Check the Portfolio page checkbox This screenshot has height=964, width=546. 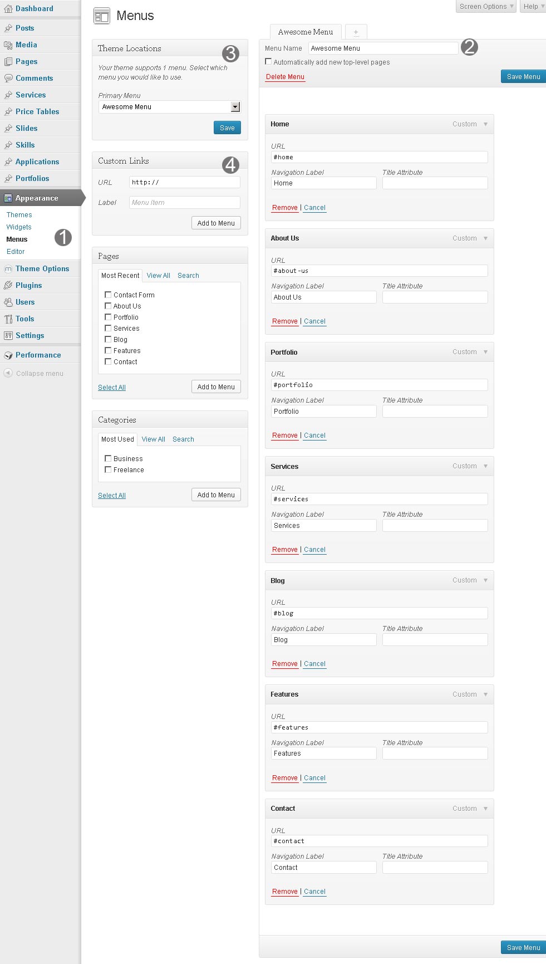tap(108, 317)
